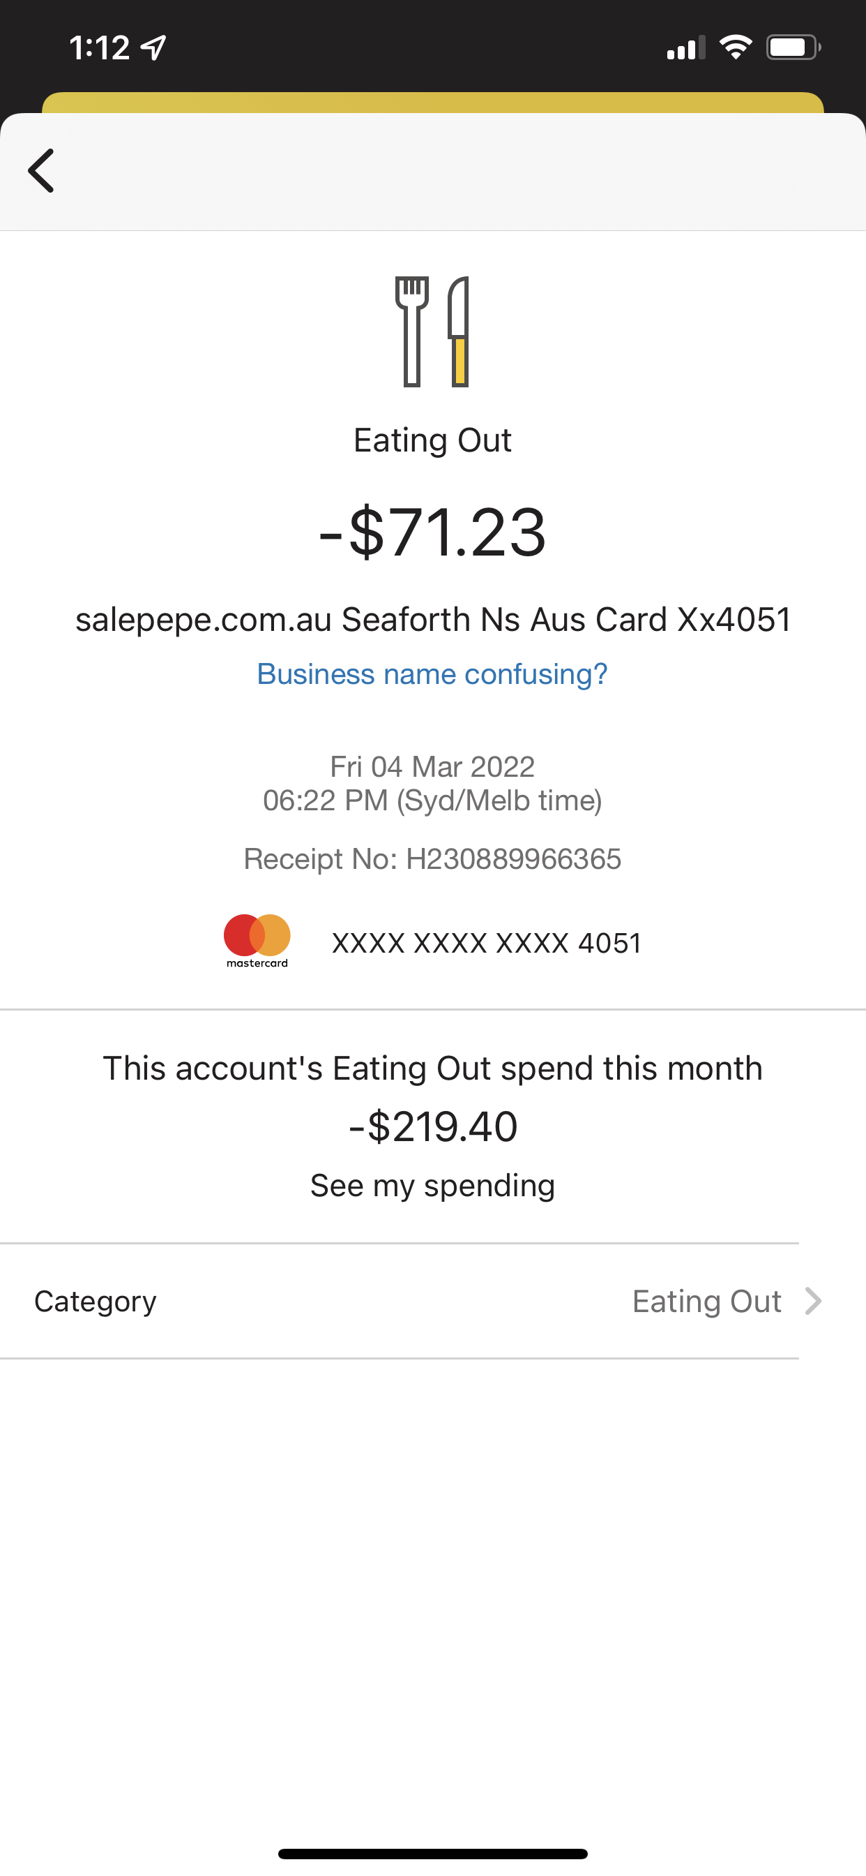Open See my spending
866x1876 pixels.
(x=432, y=1186)
